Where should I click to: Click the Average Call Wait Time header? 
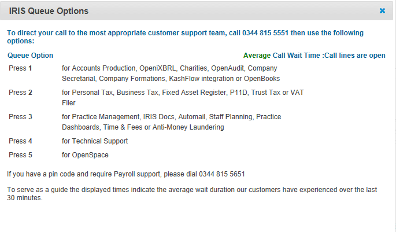[x=282, y=56]
